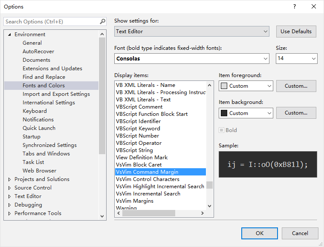The width and height of the screenshot is (324, 247).
Task: Expand the Source Control node
Action: point(10,188)
